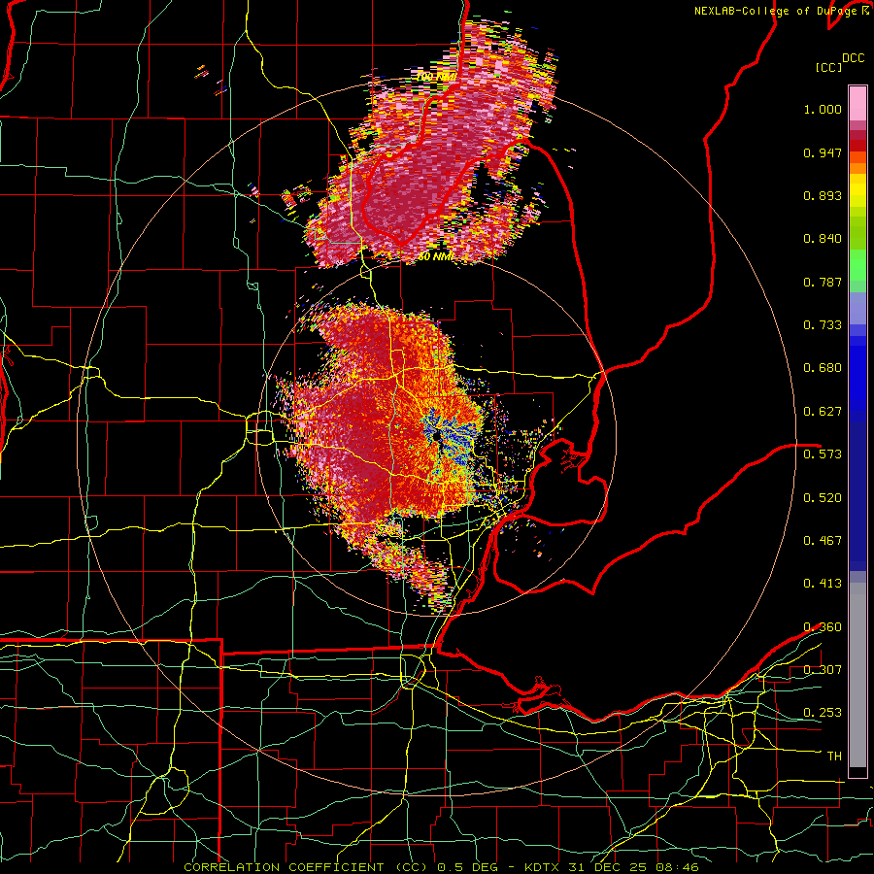Select the 0.840 scale value
This screenshot has width=874, height=874.
click(x=823, y=239)
